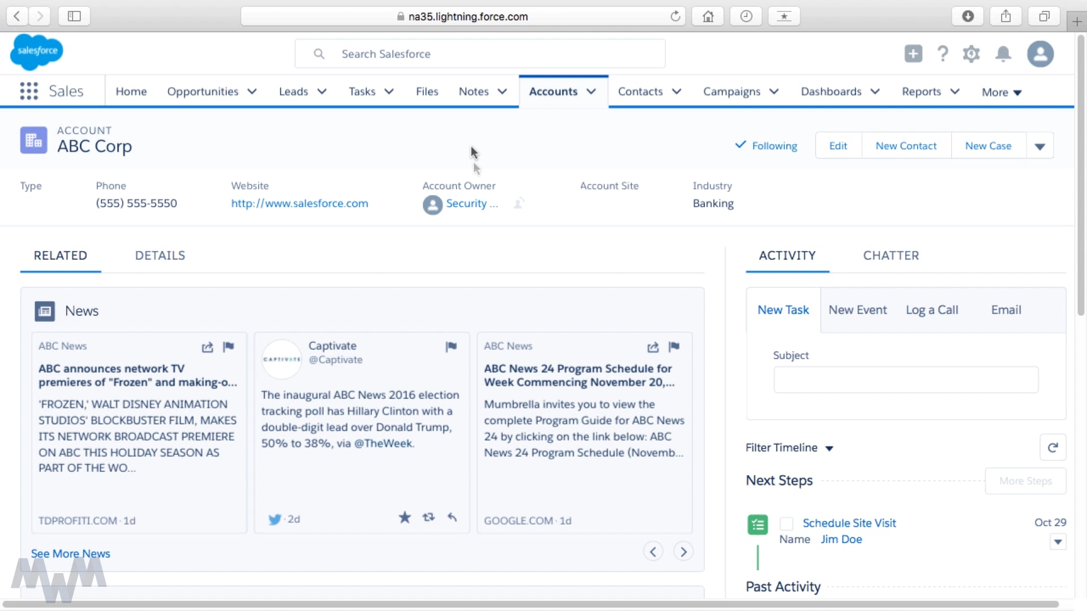Expand the Tasks nav dropdown
This screenshot has width=1087, height=611.
pos(389,92)
